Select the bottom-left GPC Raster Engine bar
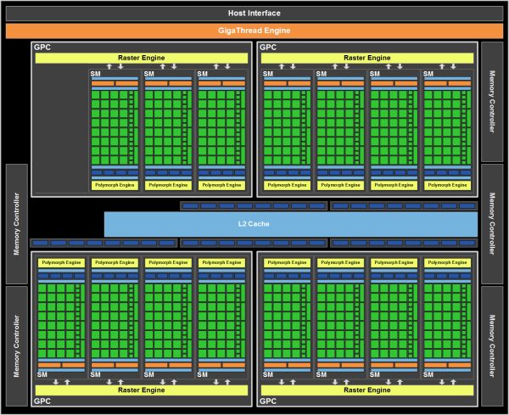 click(x=141, y=390)
